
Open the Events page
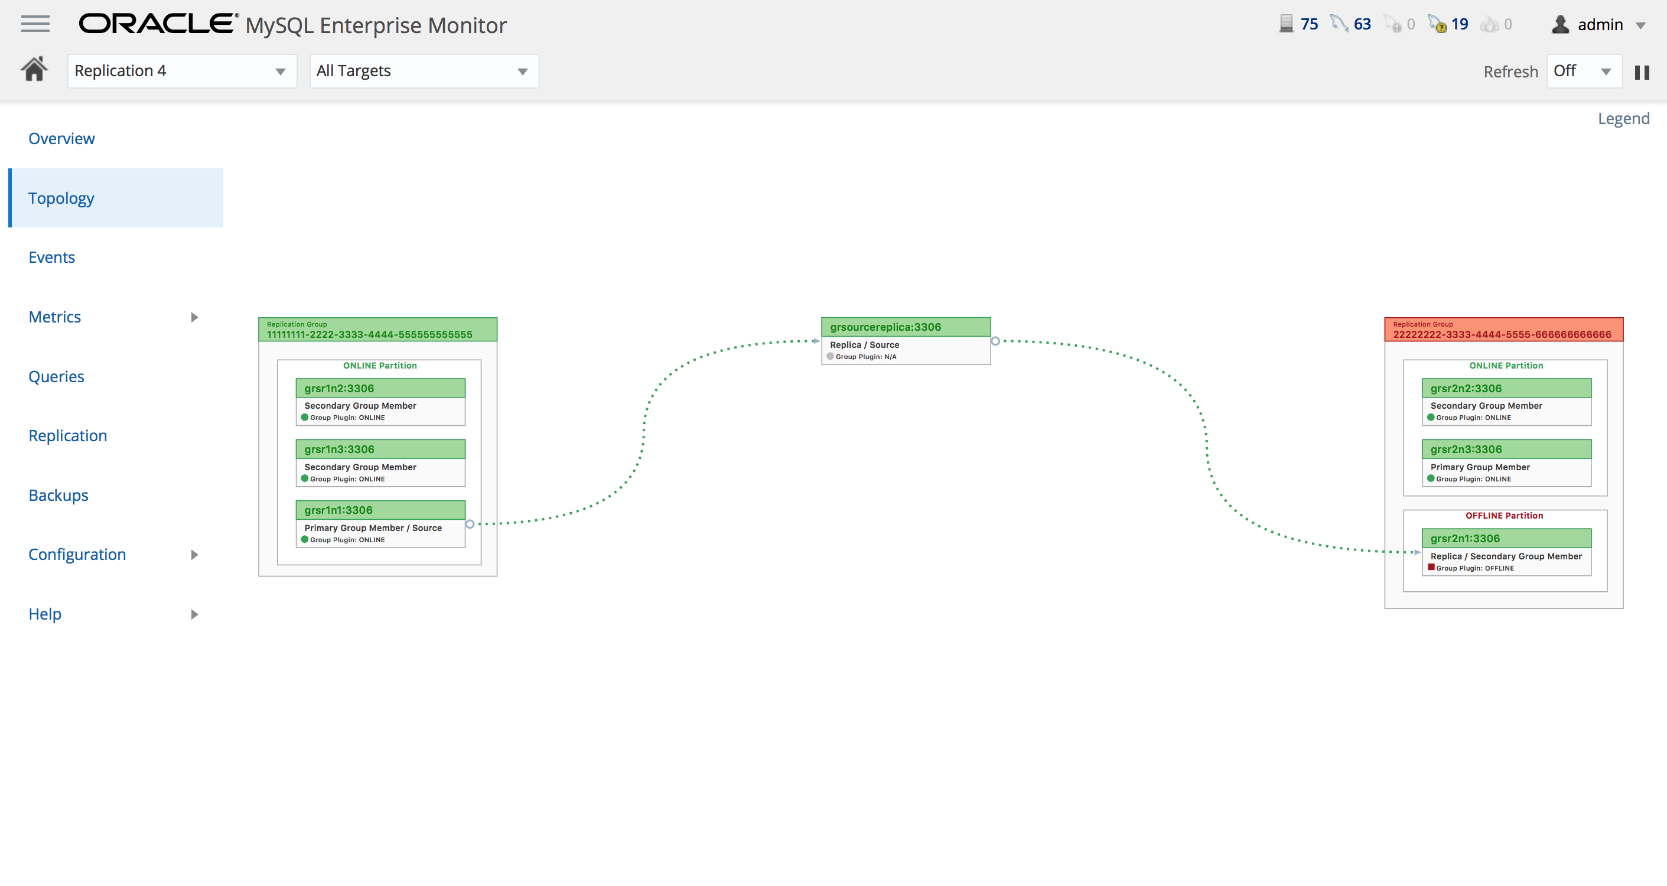coord(52,257)
